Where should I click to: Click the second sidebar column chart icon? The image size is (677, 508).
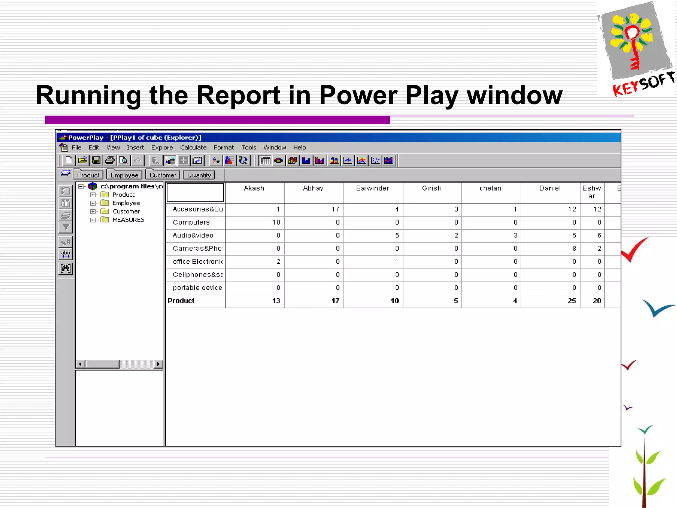[66, 203]
